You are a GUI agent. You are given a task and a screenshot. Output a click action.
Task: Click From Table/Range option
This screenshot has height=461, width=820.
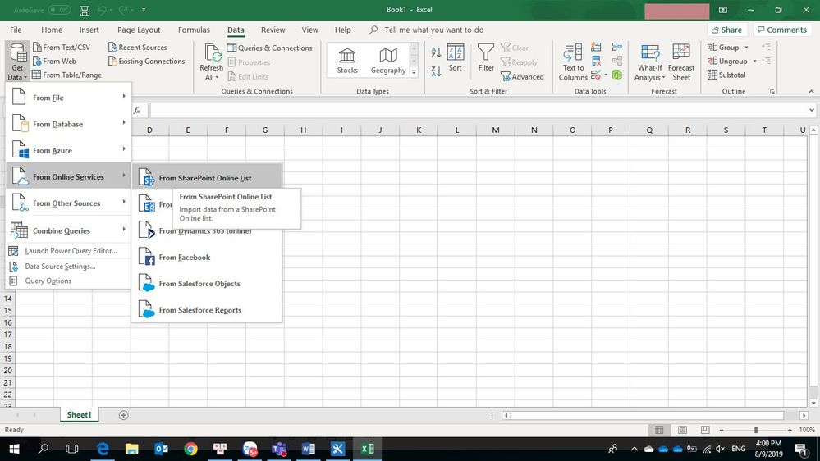pos(67,75)
